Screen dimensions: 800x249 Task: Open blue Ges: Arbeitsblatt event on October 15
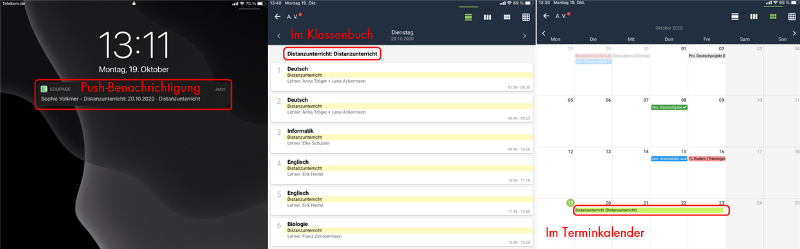pyautogui.click(x=669, y=158)
